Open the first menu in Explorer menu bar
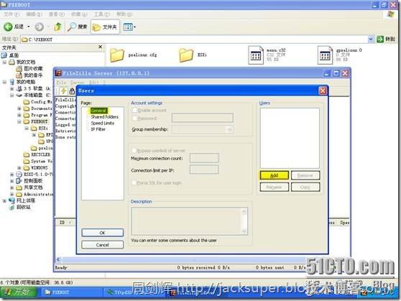The width and height of the screenshot is (401, 301). 11,14
